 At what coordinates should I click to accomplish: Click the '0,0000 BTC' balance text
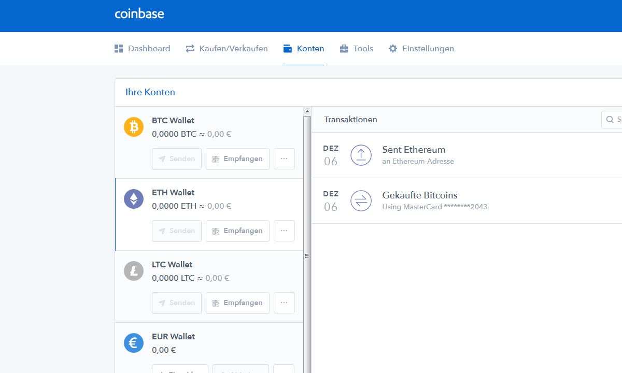[x=174, y=134]
